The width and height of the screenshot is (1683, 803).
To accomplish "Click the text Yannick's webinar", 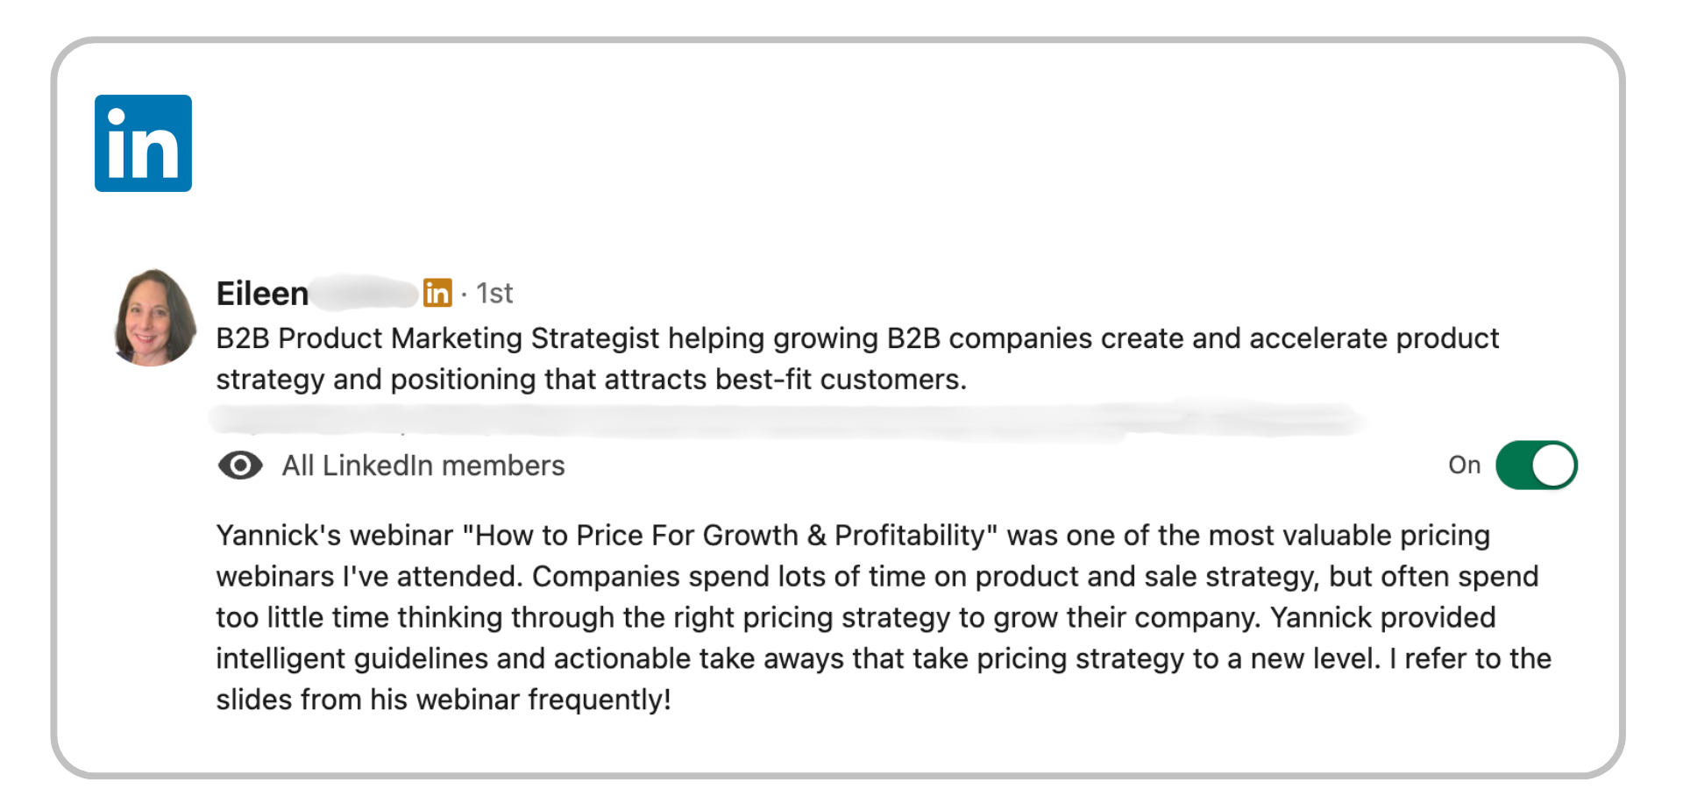I will pos(335,536).
